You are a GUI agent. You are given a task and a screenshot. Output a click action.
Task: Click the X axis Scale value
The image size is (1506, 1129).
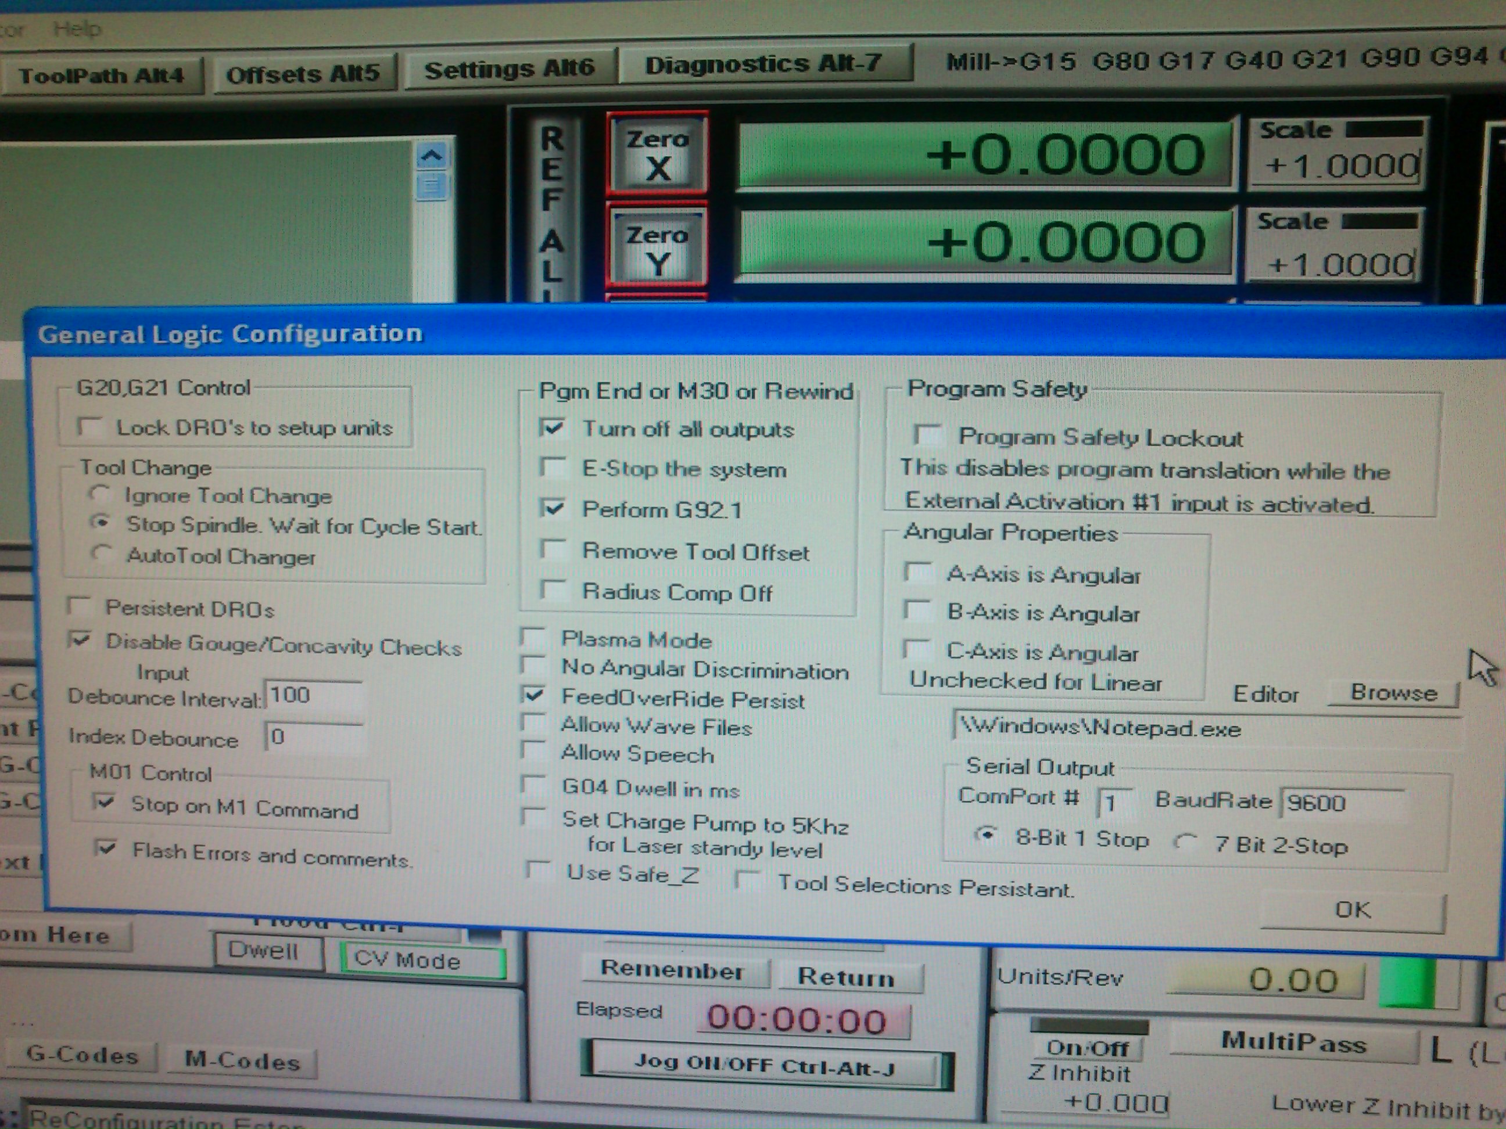coord(1336,166)
